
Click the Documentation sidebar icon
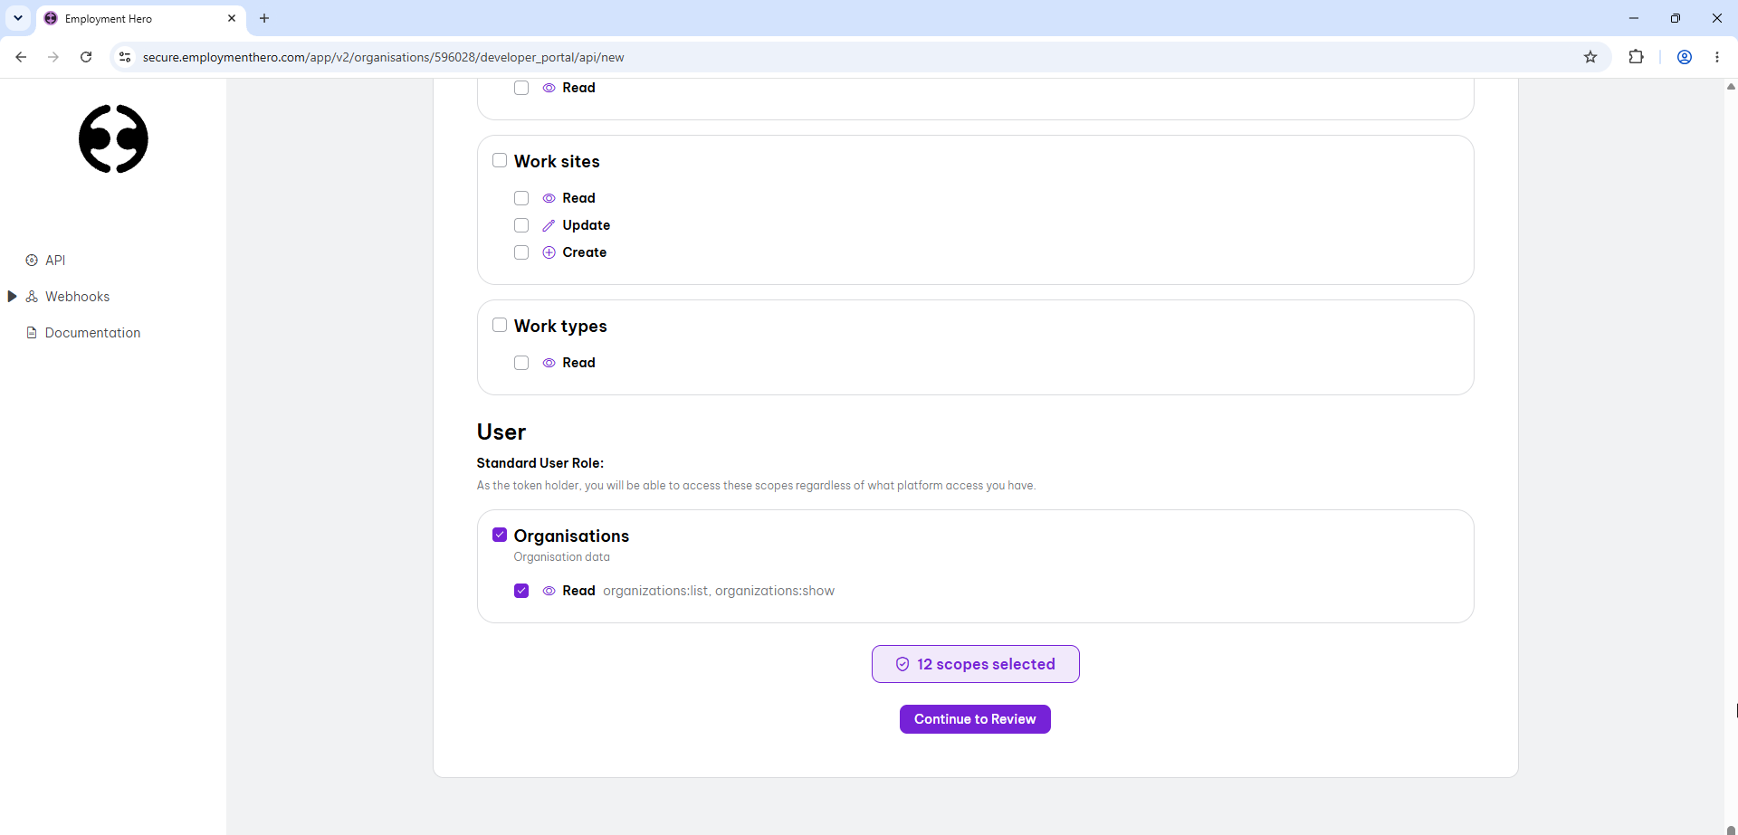tap(32, 333)
